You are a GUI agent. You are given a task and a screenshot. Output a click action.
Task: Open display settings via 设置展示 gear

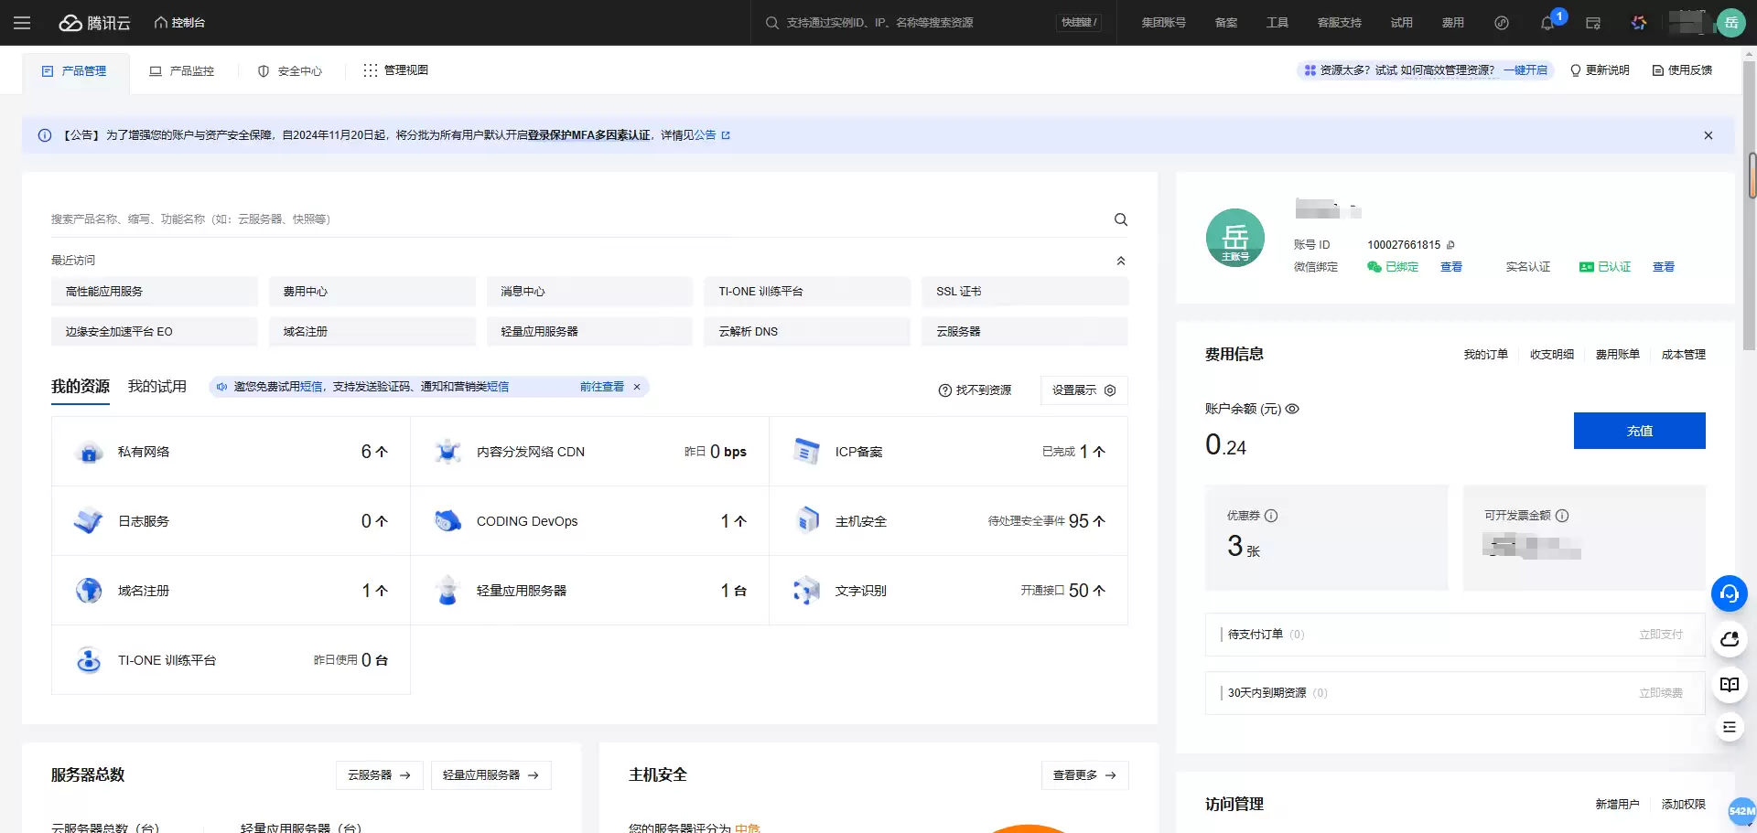(1110, 390)
